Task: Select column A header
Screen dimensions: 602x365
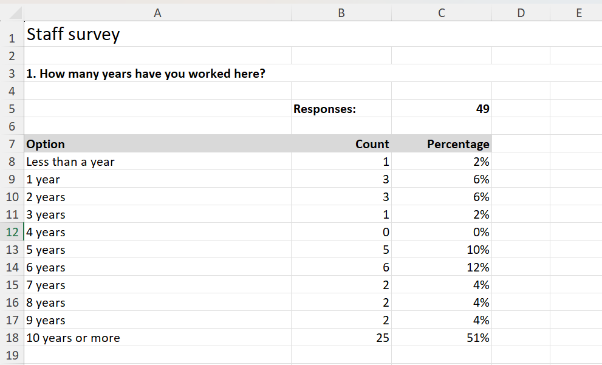Action: click(x=157, y=13)
